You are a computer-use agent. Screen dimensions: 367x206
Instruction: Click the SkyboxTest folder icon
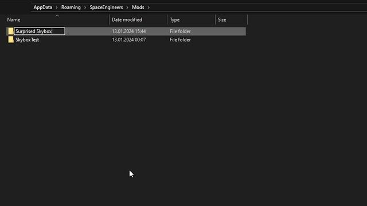pyautogui.click(x=11, y=39)
